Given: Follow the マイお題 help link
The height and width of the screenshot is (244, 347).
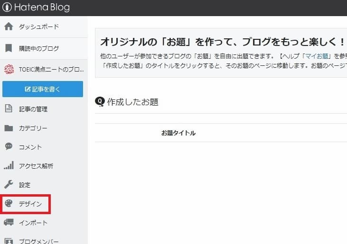Looking at the screenshot, I should coord(317,56).
